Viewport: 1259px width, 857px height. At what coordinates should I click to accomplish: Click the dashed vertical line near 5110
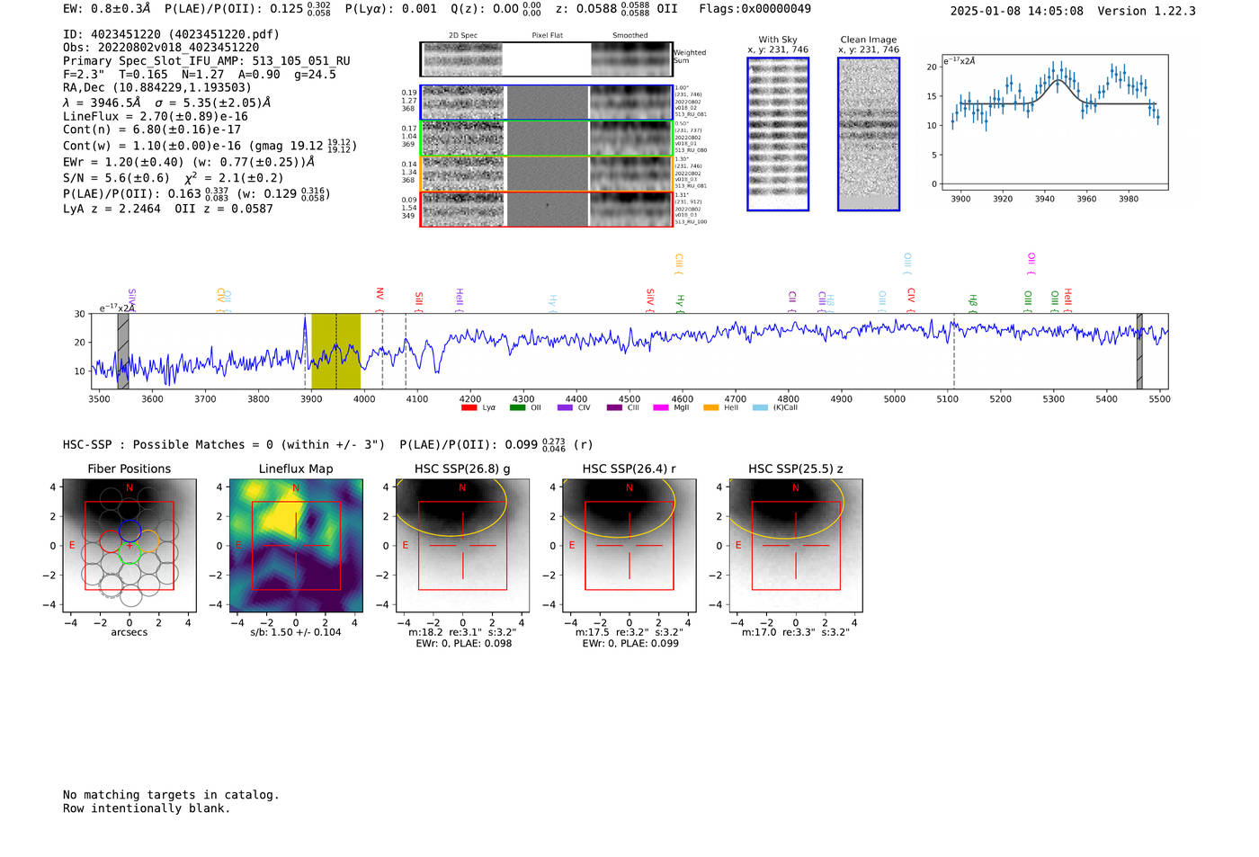[x=954, y=351]
